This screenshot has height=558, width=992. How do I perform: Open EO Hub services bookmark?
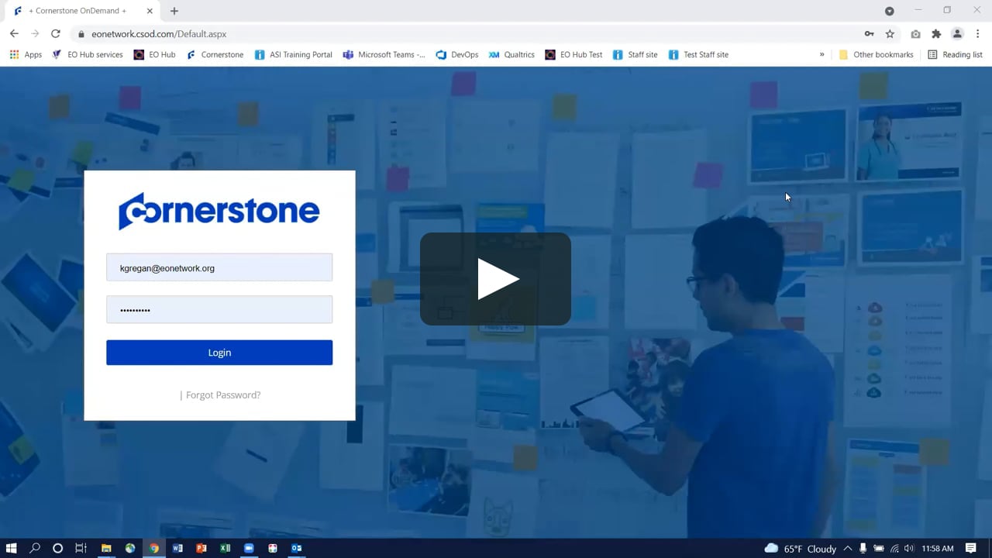pos(87,55)
